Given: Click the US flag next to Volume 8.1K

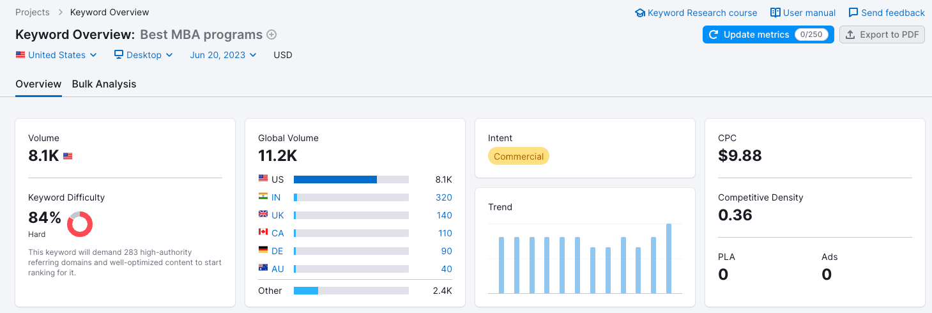Looking at the screenshot, I should (68, 156).
